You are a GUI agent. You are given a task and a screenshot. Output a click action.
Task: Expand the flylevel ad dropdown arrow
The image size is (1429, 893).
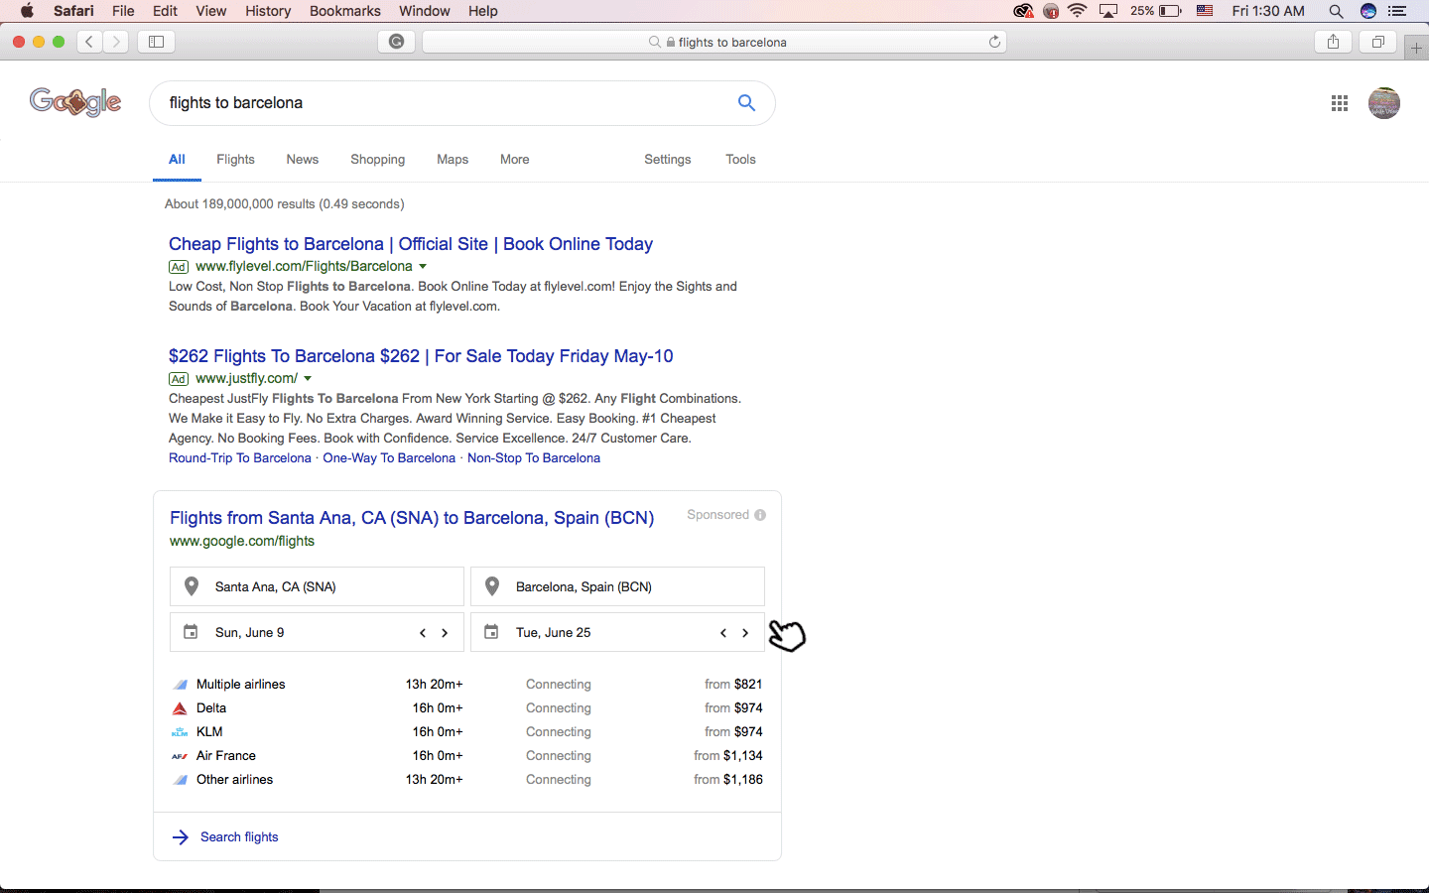423,266
